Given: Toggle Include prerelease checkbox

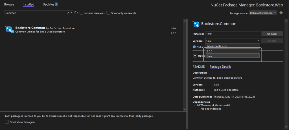Looking at the screenshot, I should click(81, 13).
